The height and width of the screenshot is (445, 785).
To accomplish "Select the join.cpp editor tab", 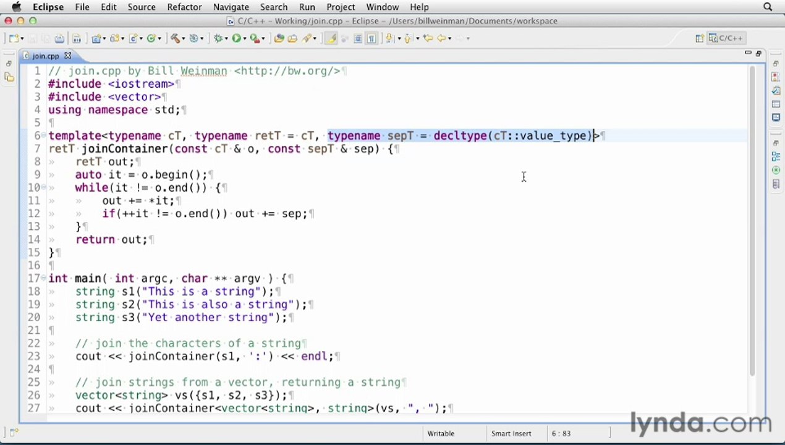I will [46, 56].
